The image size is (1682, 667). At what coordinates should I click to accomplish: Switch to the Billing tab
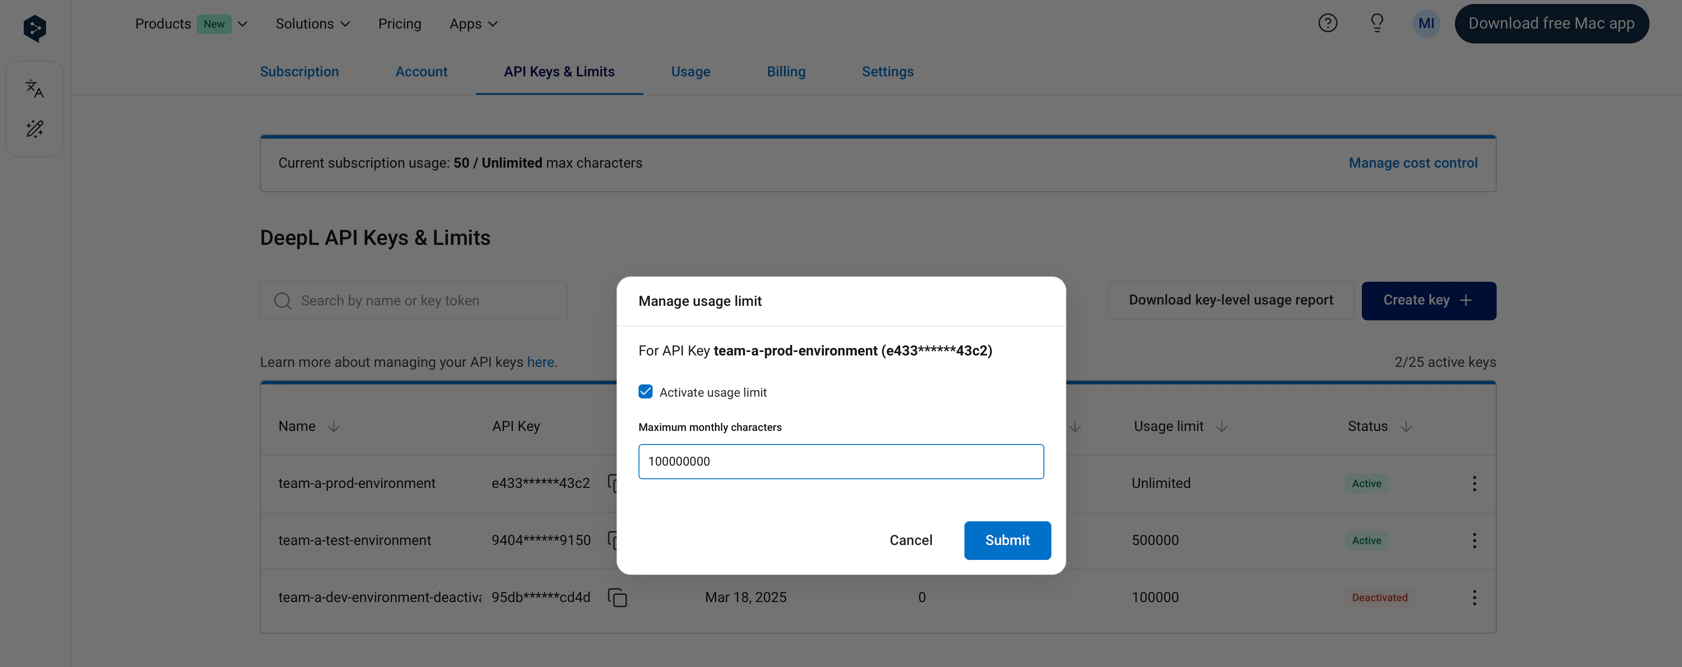point(786,72)
